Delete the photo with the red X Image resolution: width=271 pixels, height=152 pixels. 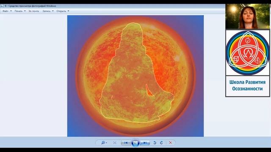tap(170, 143)
